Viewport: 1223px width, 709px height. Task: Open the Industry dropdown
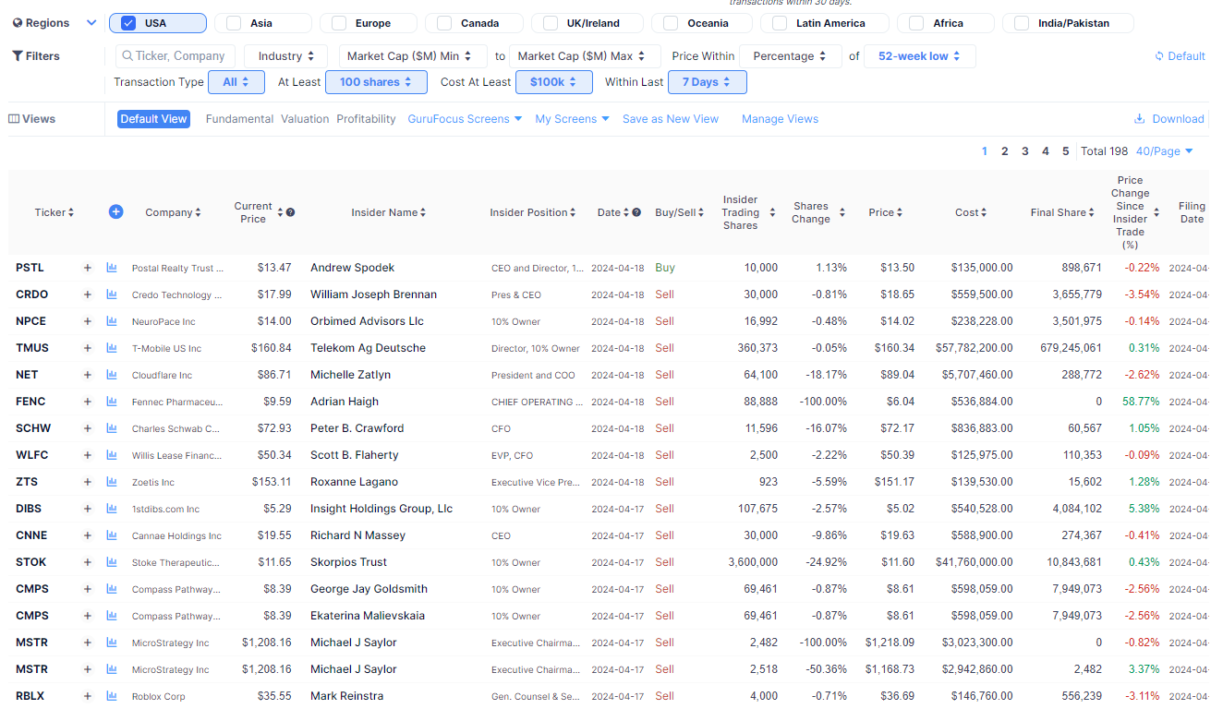pyautogui.click(x=287, y=56)
